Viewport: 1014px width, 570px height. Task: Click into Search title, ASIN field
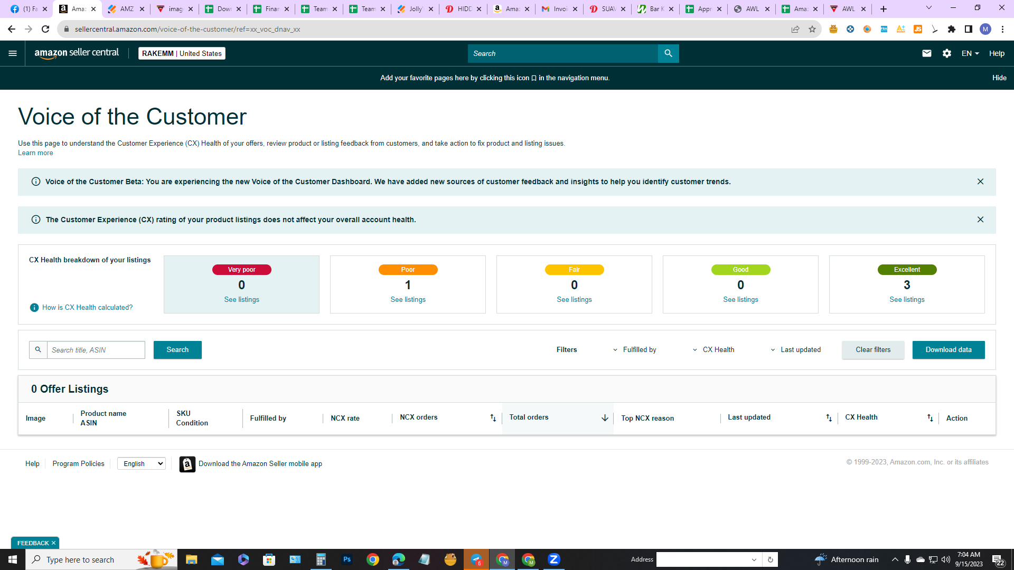96,350
